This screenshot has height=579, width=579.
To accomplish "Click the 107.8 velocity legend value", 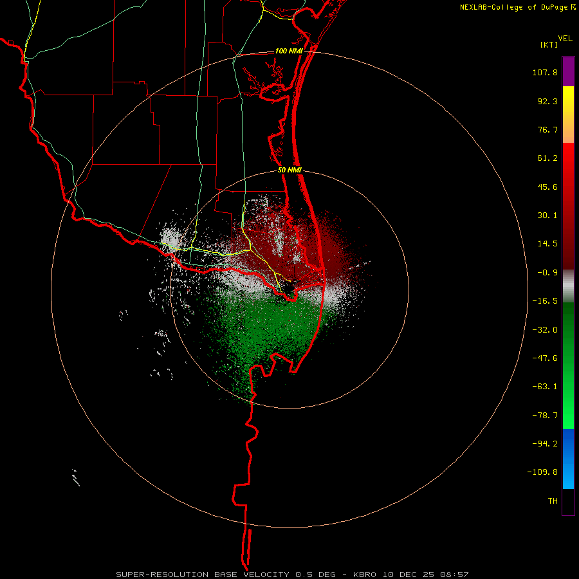I will tap(545, 72).
